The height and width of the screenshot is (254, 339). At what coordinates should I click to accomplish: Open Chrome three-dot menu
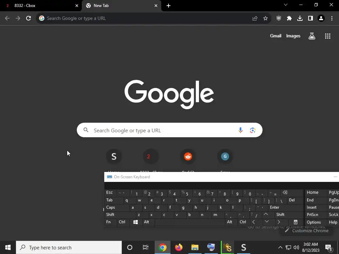point(332,19)
